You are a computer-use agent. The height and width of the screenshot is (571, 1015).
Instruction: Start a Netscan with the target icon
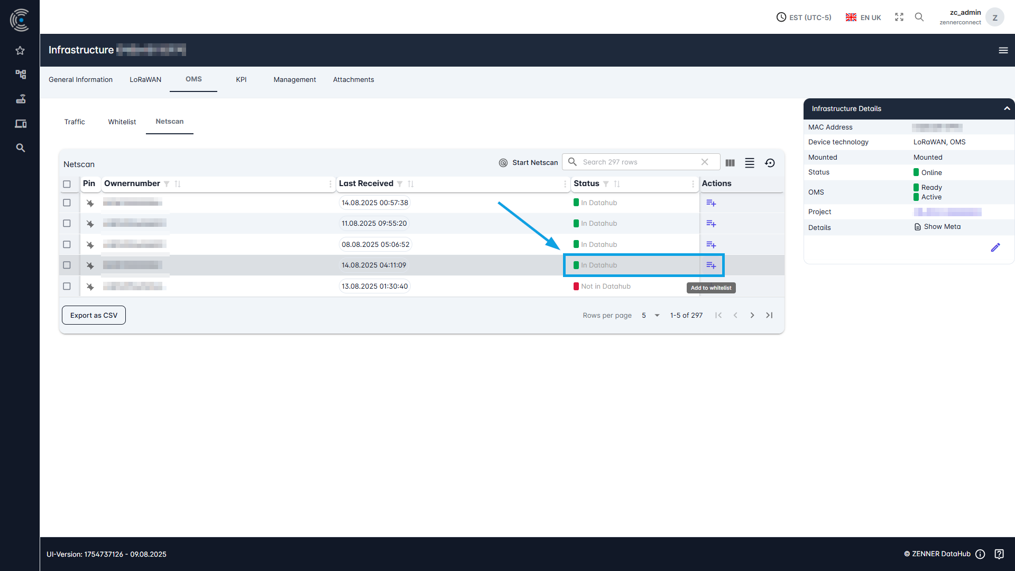tap(503, 162)
